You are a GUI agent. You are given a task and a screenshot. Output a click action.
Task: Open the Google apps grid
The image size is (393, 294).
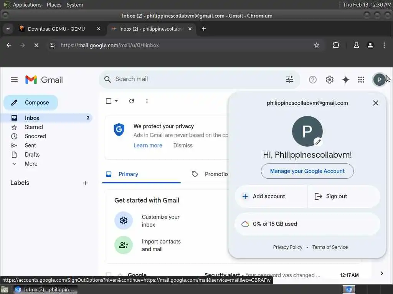pos(361,80)
